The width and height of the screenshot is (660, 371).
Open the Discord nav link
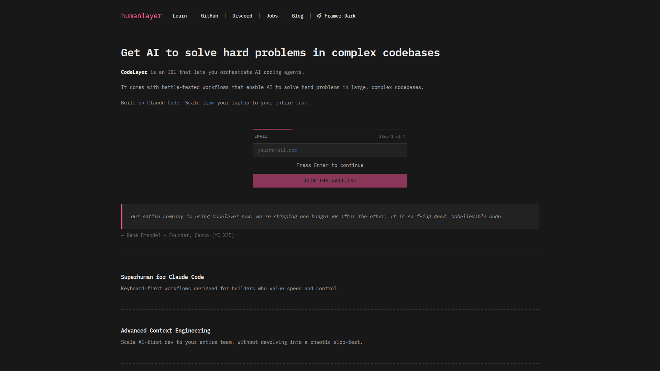(x=242, y=16)
